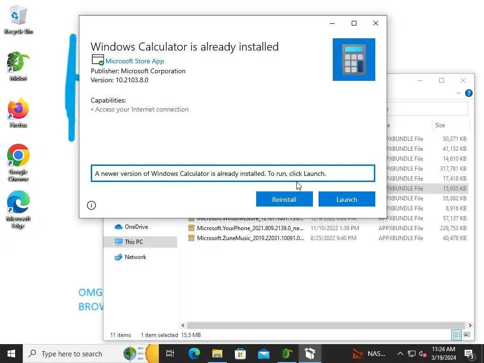
Task: Minimize the App Installer dialog window
Action: coord(332,23)
